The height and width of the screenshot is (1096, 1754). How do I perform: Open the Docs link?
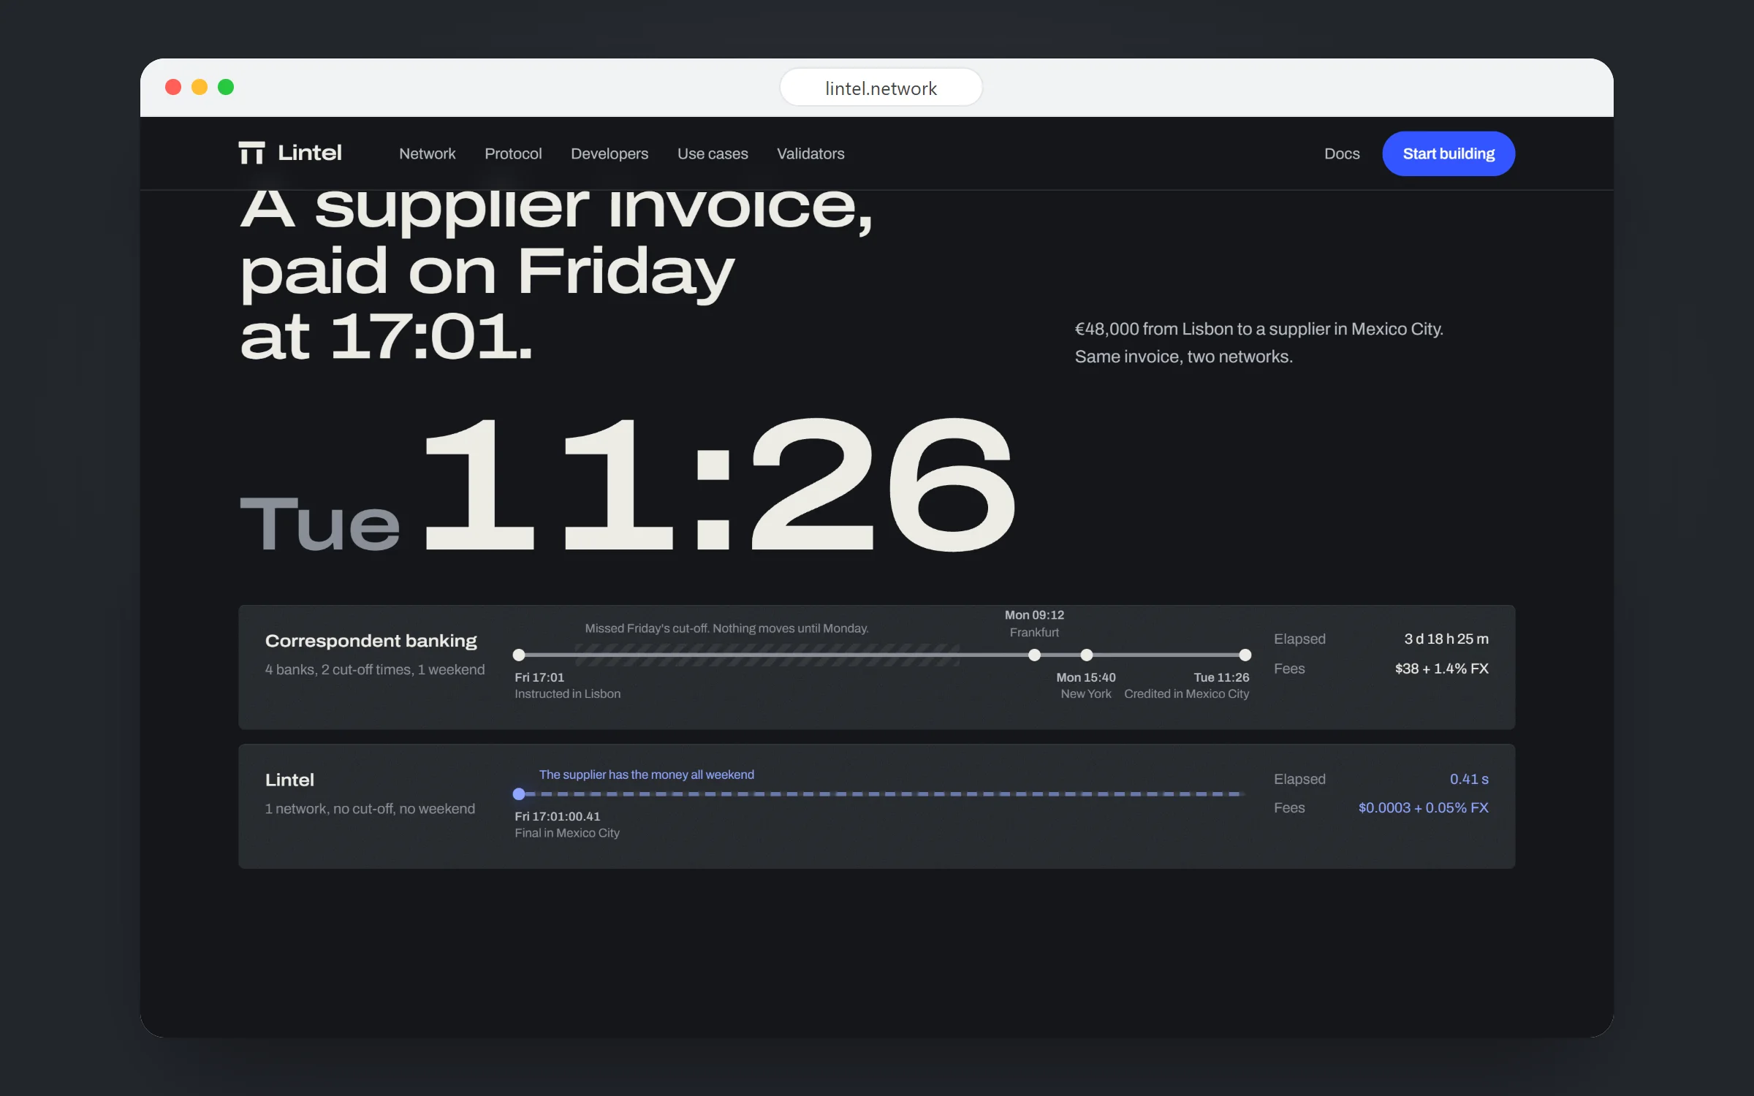pos(1342,153)
